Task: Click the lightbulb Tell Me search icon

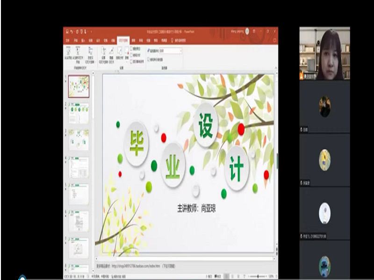Action: tap(172, 40)
